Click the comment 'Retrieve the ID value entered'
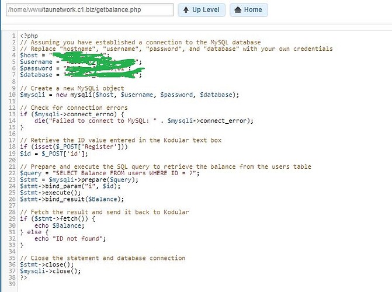 pos(121,140)
